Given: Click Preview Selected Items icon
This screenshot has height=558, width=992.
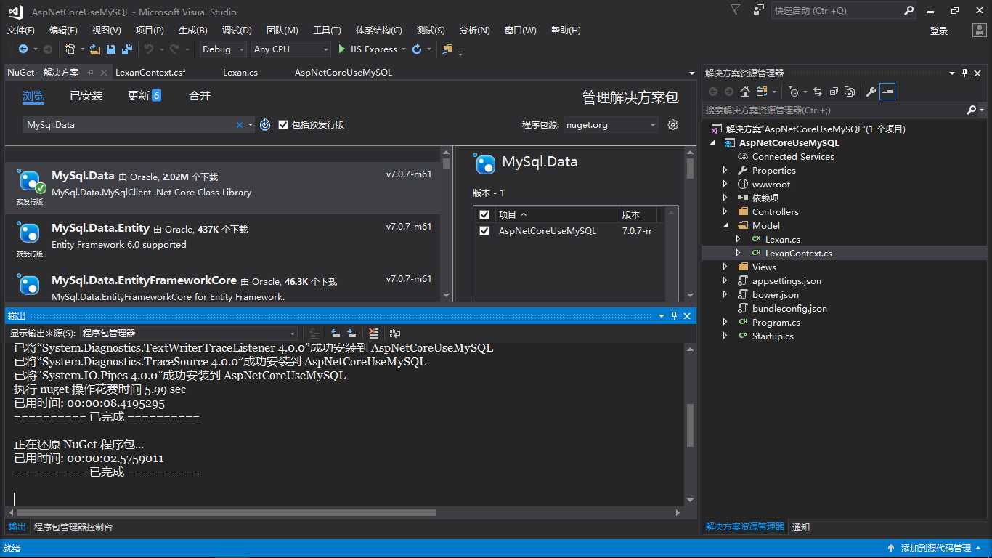Looking at the screenshot, I should point(887,92).
